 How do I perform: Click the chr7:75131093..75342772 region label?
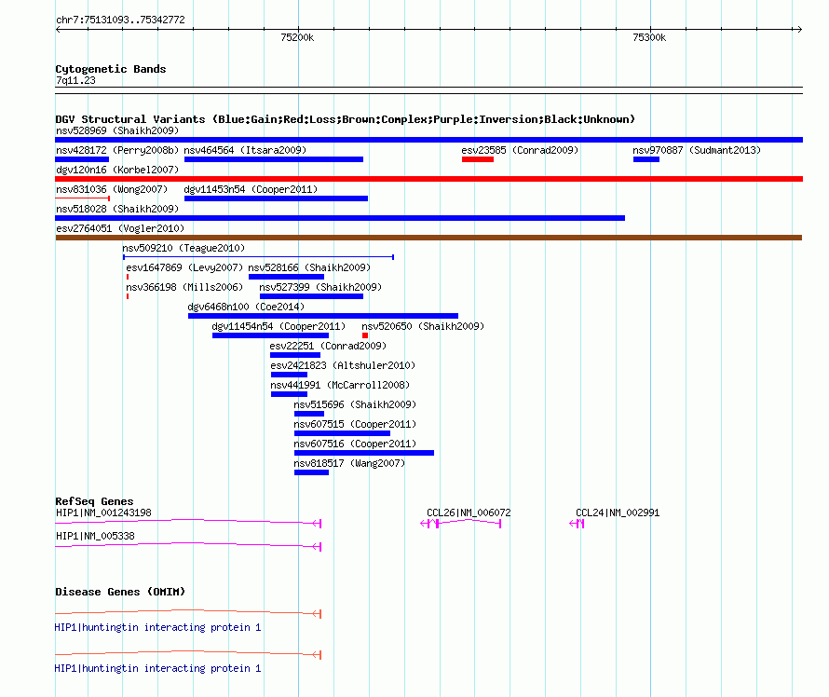(x=120, y=20)
